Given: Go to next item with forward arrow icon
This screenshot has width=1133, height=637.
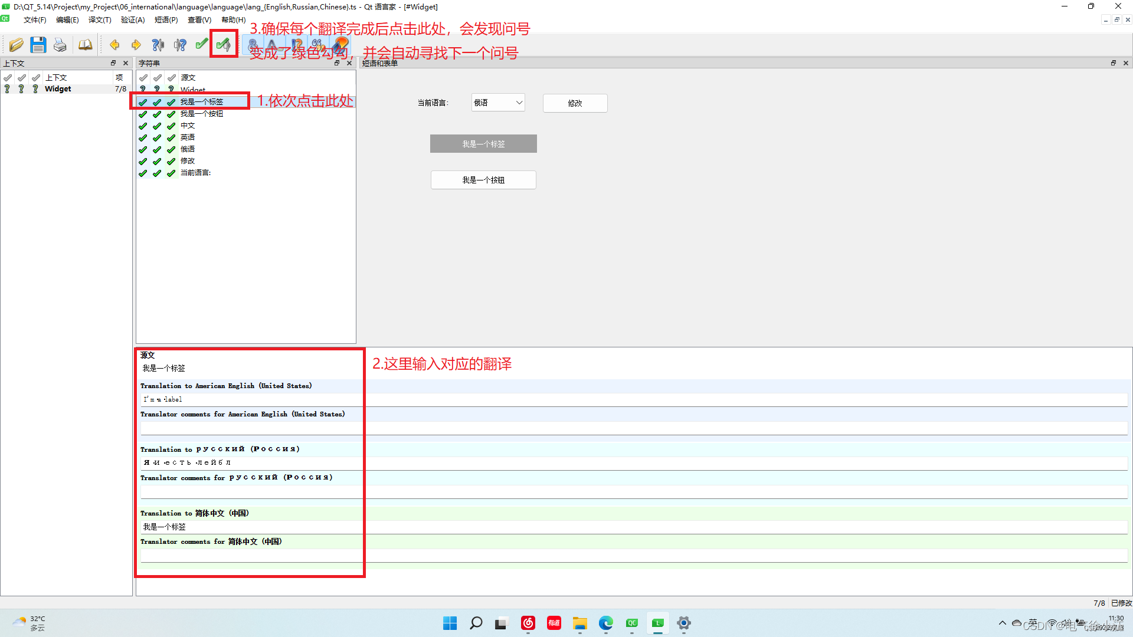Looking at the screenshot, I should [136, 44].
